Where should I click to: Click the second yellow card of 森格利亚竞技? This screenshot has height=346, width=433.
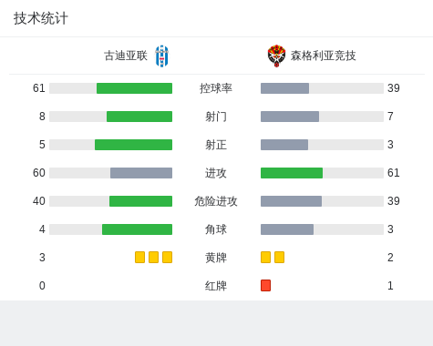coord(279,257)
